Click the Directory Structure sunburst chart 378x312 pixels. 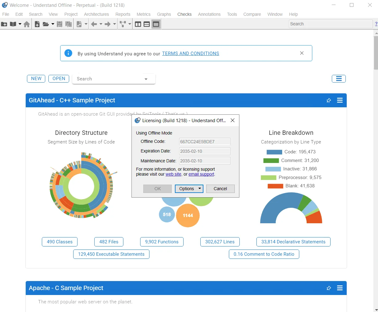click(x=82, y=186)
